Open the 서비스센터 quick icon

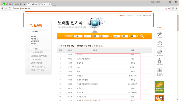[159, 62]
